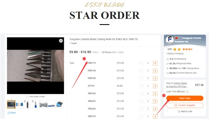Screen dimensions: 209x119
Task: Click the SR8160 quantity input field
Action: pyautogui.click(x=148, y=94)
